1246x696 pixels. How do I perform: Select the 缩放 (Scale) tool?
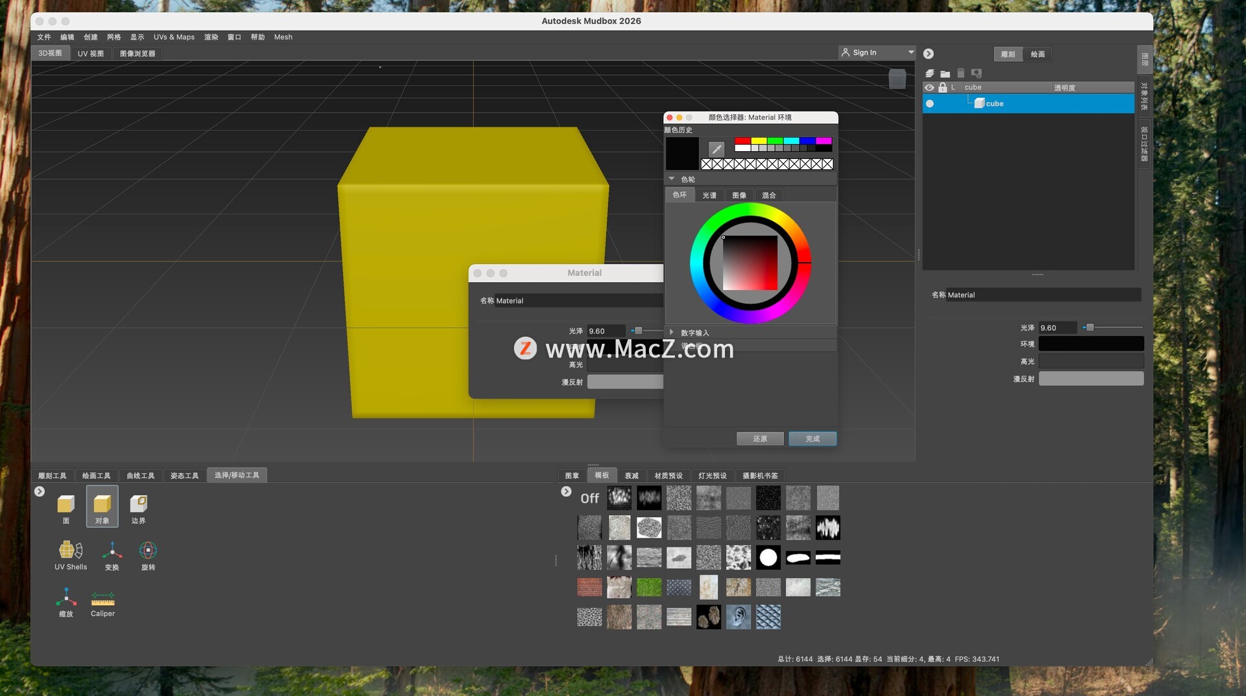point(66,601)
